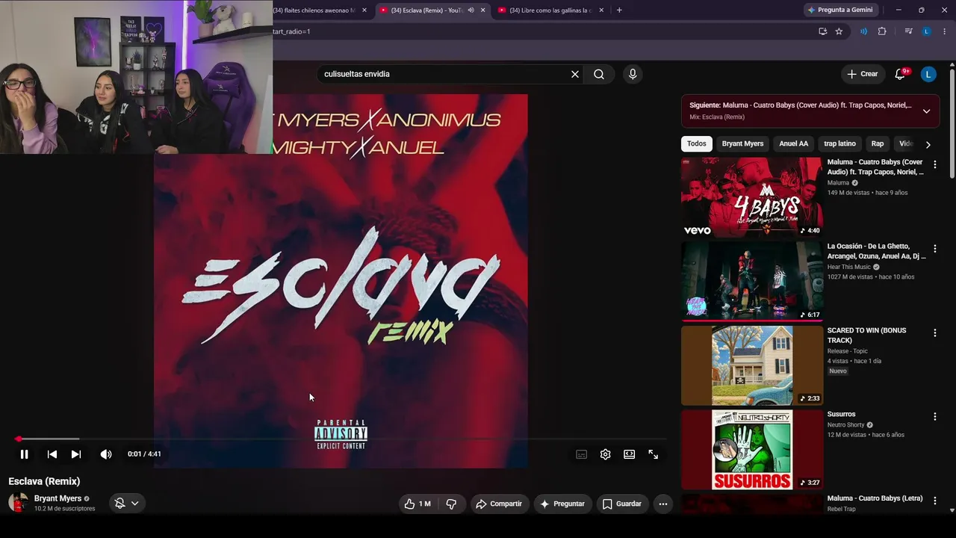Start voice search with the microphone

pyautogui.click(x=633, y=74)
